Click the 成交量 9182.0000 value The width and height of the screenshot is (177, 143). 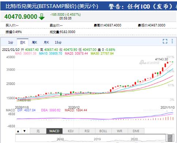coord(63,32)
